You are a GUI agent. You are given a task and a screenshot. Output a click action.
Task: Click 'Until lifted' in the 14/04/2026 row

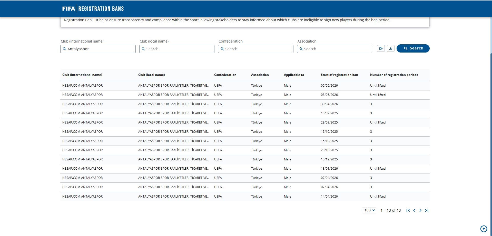(x=378, y=197)
